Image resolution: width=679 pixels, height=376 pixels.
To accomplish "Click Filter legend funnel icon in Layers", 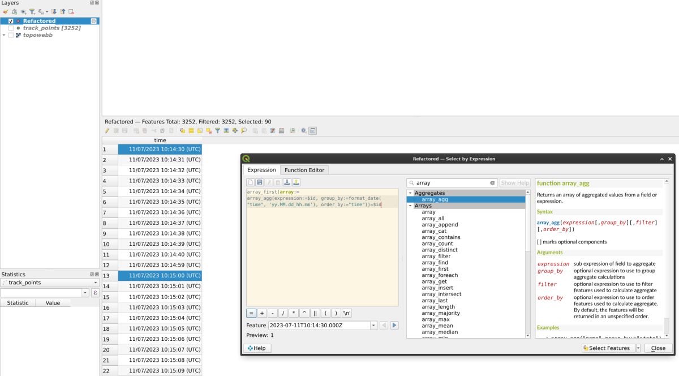I will coord(32,11).
